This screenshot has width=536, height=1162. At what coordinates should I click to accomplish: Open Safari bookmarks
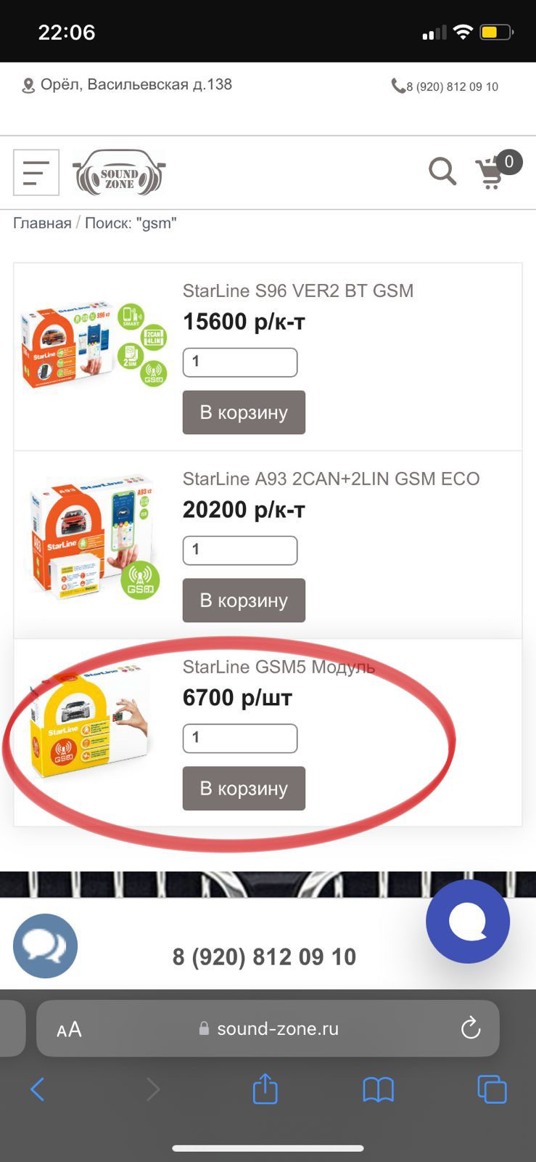point(378,1089)
